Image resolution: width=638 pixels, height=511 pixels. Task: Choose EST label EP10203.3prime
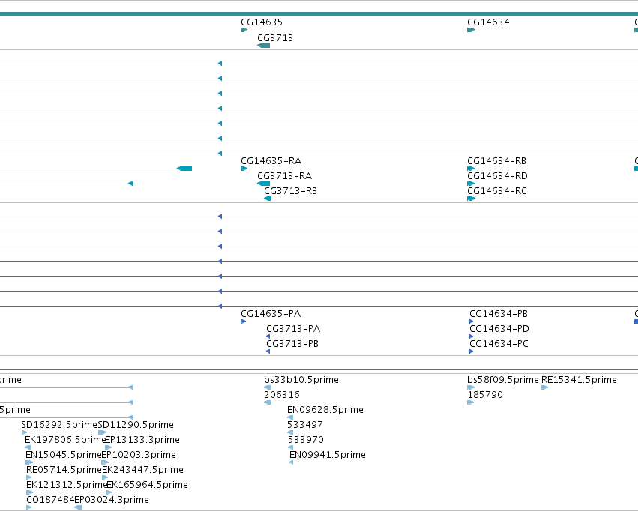pos(139,455)
